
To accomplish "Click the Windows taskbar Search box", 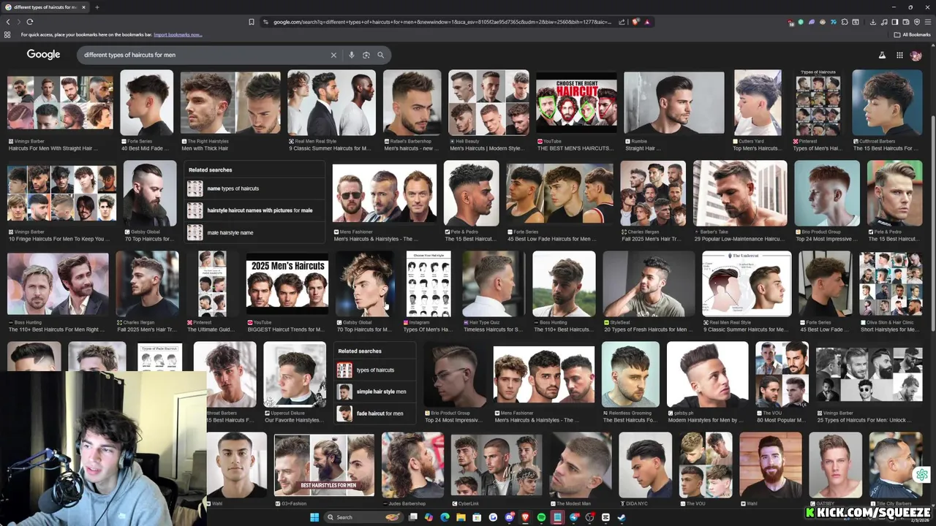I will point(364,517).
